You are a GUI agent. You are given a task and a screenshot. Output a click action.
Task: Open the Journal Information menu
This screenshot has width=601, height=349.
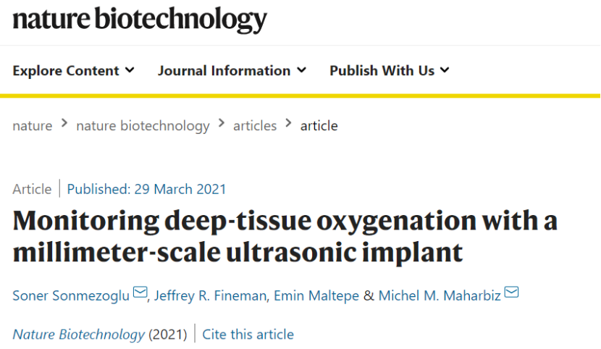(x=232, y=71)
